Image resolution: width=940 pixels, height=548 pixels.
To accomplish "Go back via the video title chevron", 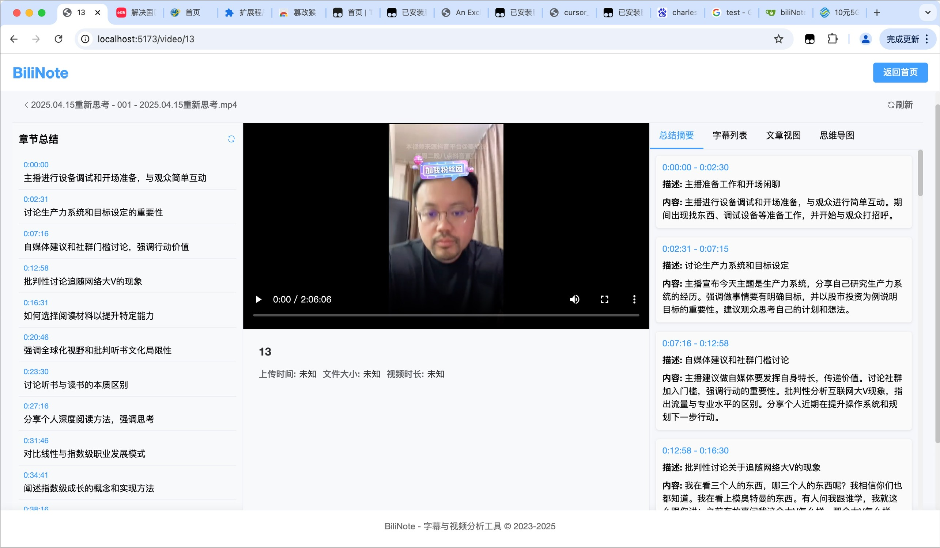I will pos(26,105).
